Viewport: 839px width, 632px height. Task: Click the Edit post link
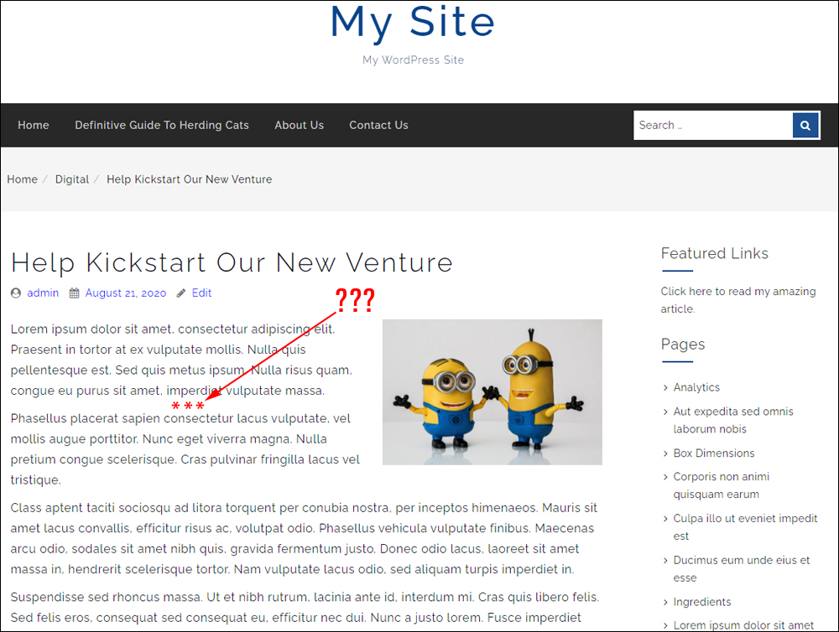click(201, 293)
